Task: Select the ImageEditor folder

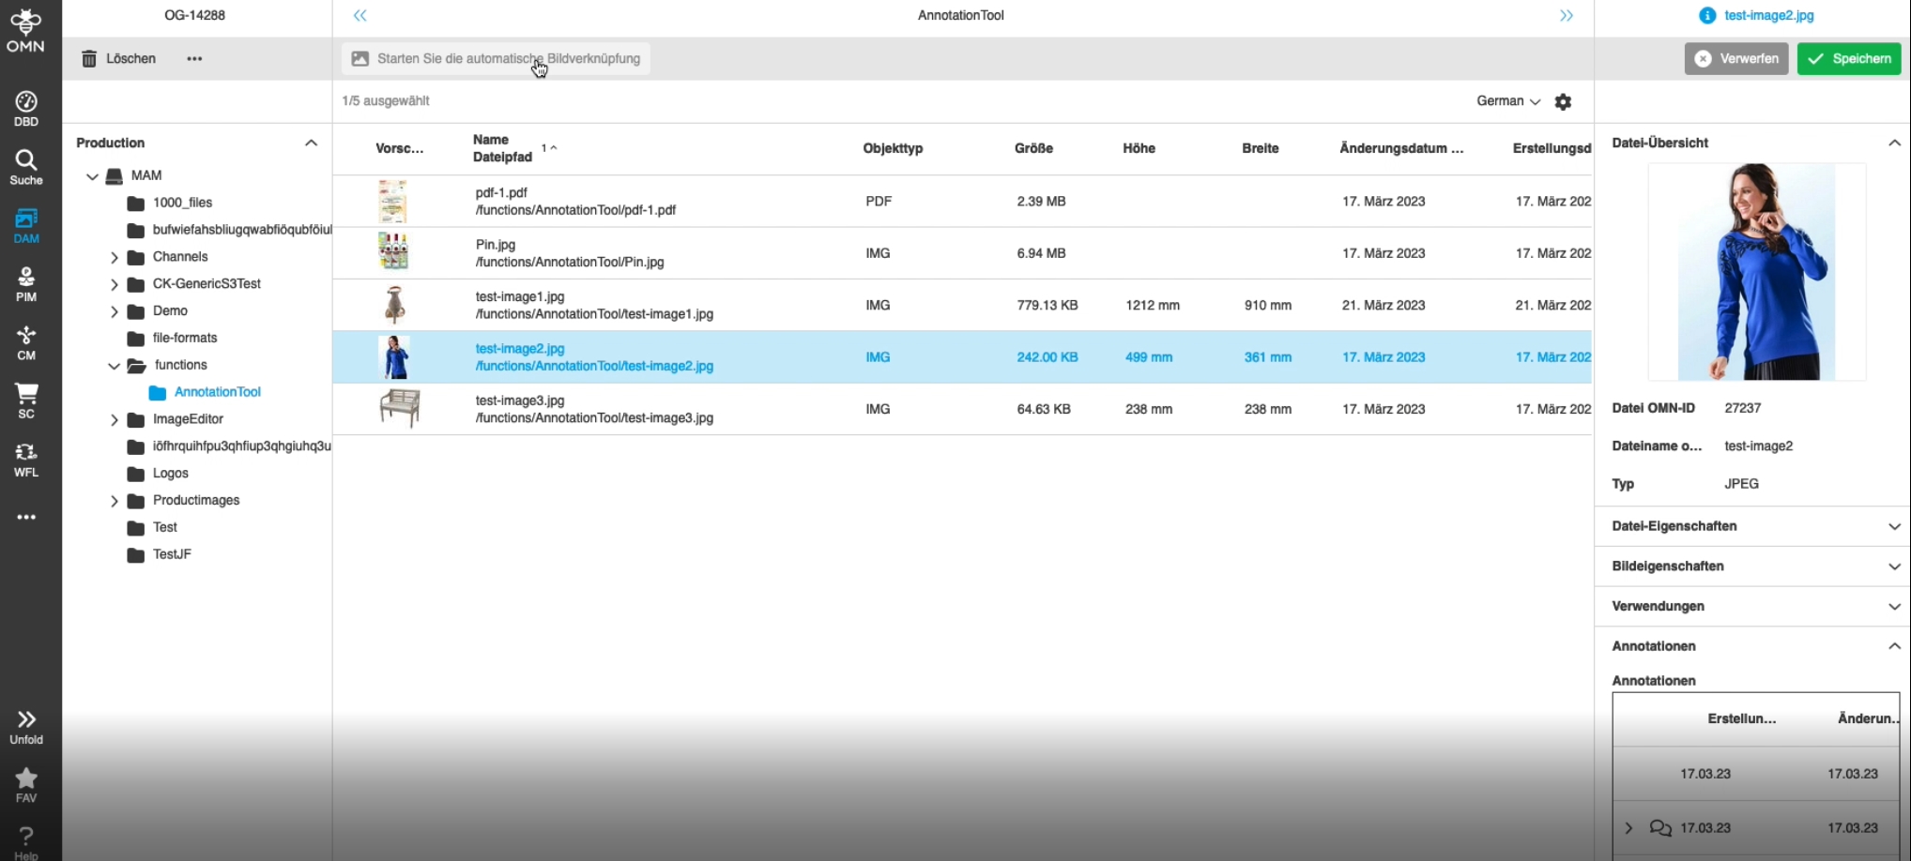Action: click(188, 419)
